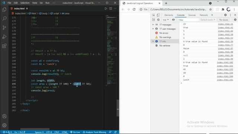Switch to the Sources tab
Image resolution: width=238 pixels, height=134 pixels.
click(192, 15)
